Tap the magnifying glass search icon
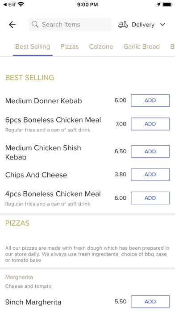Screen dimensions: 175x311 pyautogui.click(x=35, y=25)
